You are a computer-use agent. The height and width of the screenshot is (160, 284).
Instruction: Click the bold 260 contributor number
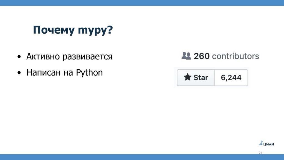202,56
